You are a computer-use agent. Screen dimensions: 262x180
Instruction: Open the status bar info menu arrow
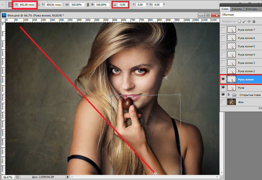pos(67,177)
